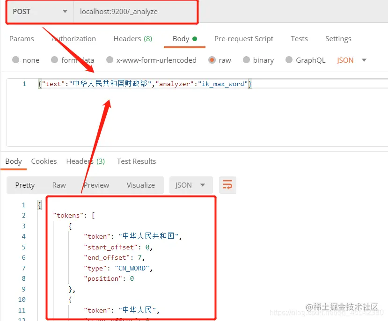
Task: Click the "CN_WORD" type value
Action: (x=132, y=268)
